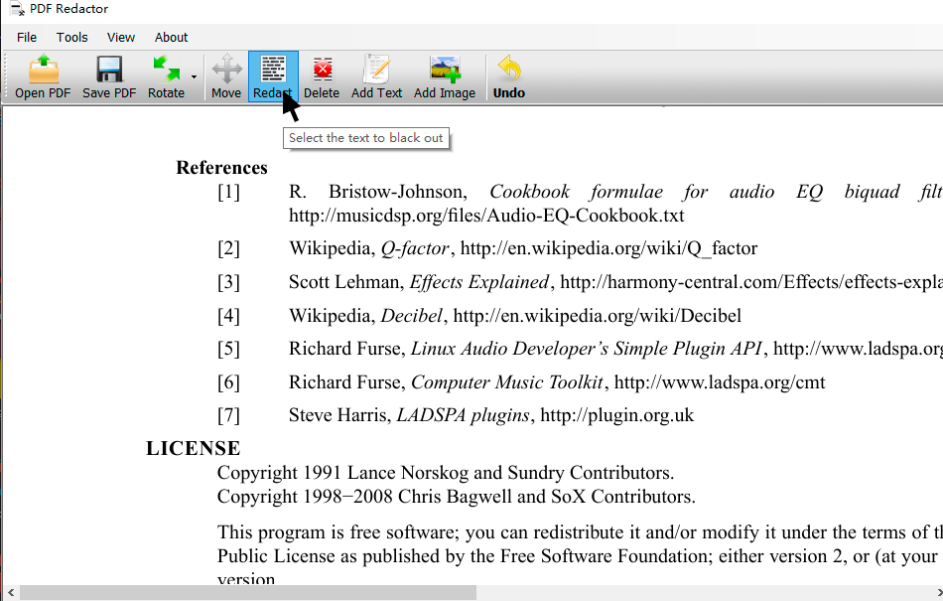The height and width of the screenshot is (601, 943).
Task: Expand the Rotate dropdown arrow
Action: point(194,77)
